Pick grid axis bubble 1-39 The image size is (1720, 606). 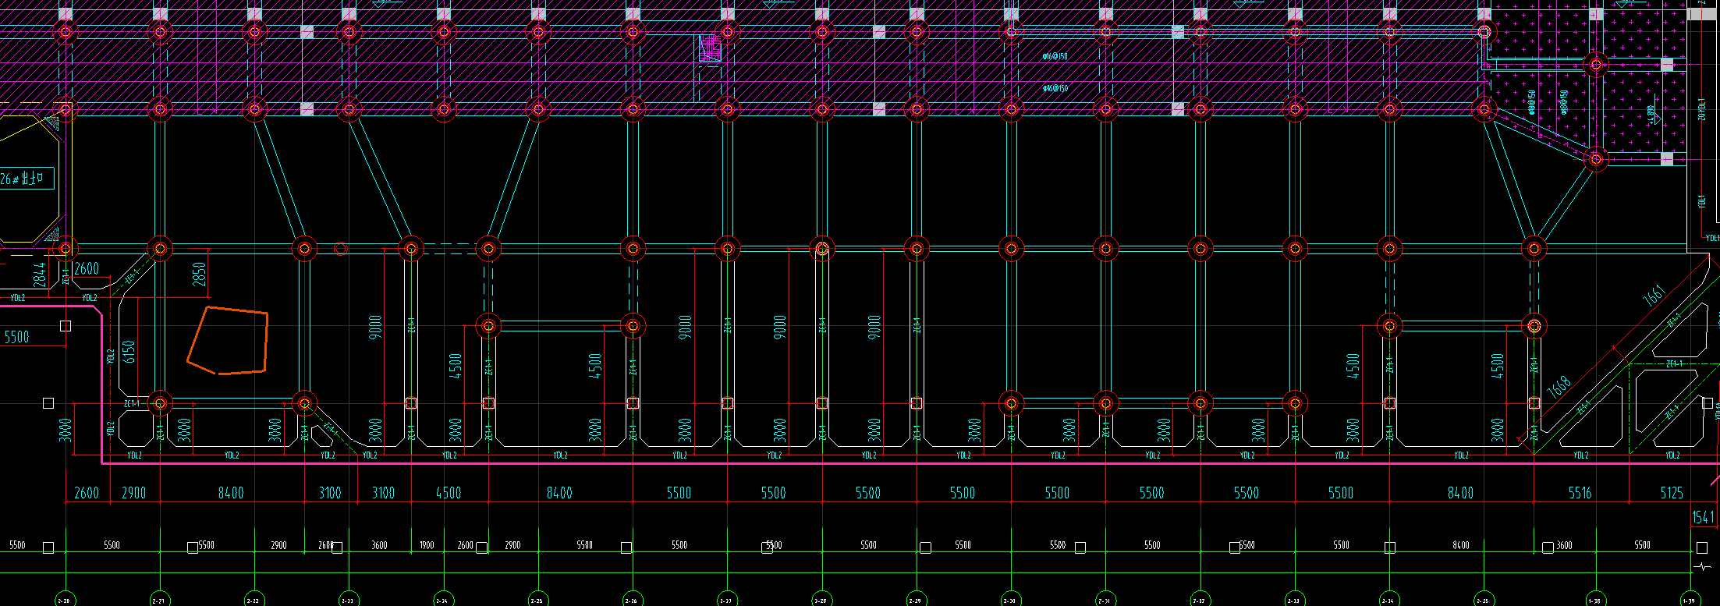pyautogui.click(x=1690, y=600)
